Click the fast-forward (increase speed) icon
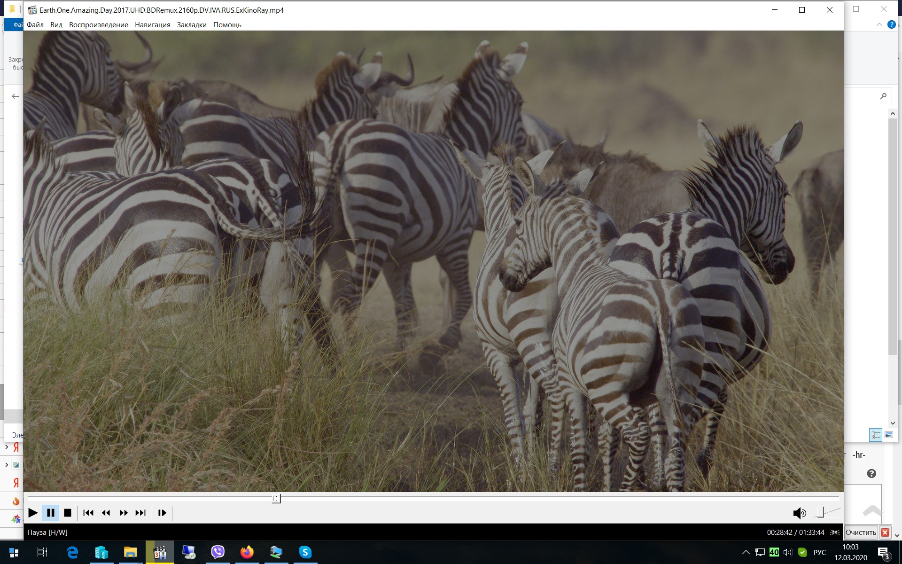 coord(124,513)
